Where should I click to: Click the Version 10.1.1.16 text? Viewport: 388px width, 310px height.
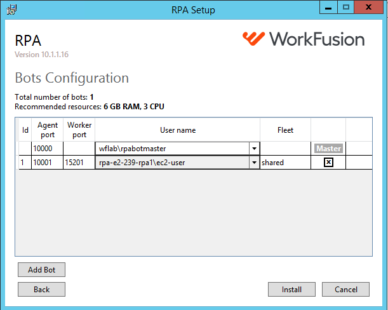tap(41, 55)
